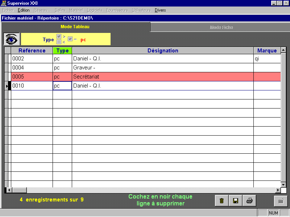Toggle the equals checkbox in Type filter

[70, 39]
